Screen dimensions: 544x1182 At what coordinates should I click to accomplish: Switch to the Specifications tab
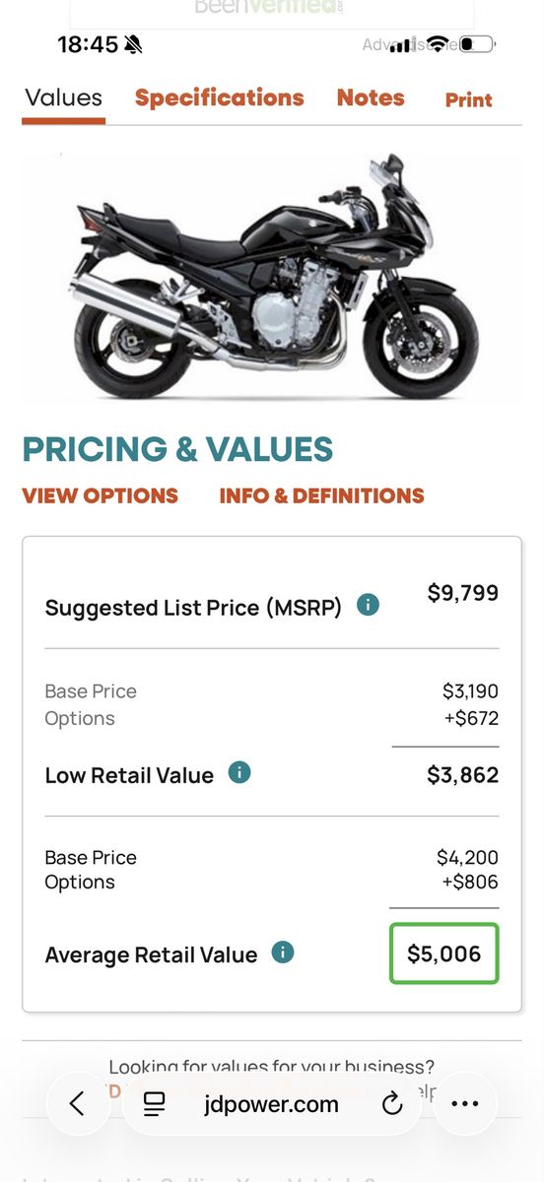(x=220, y=98)
